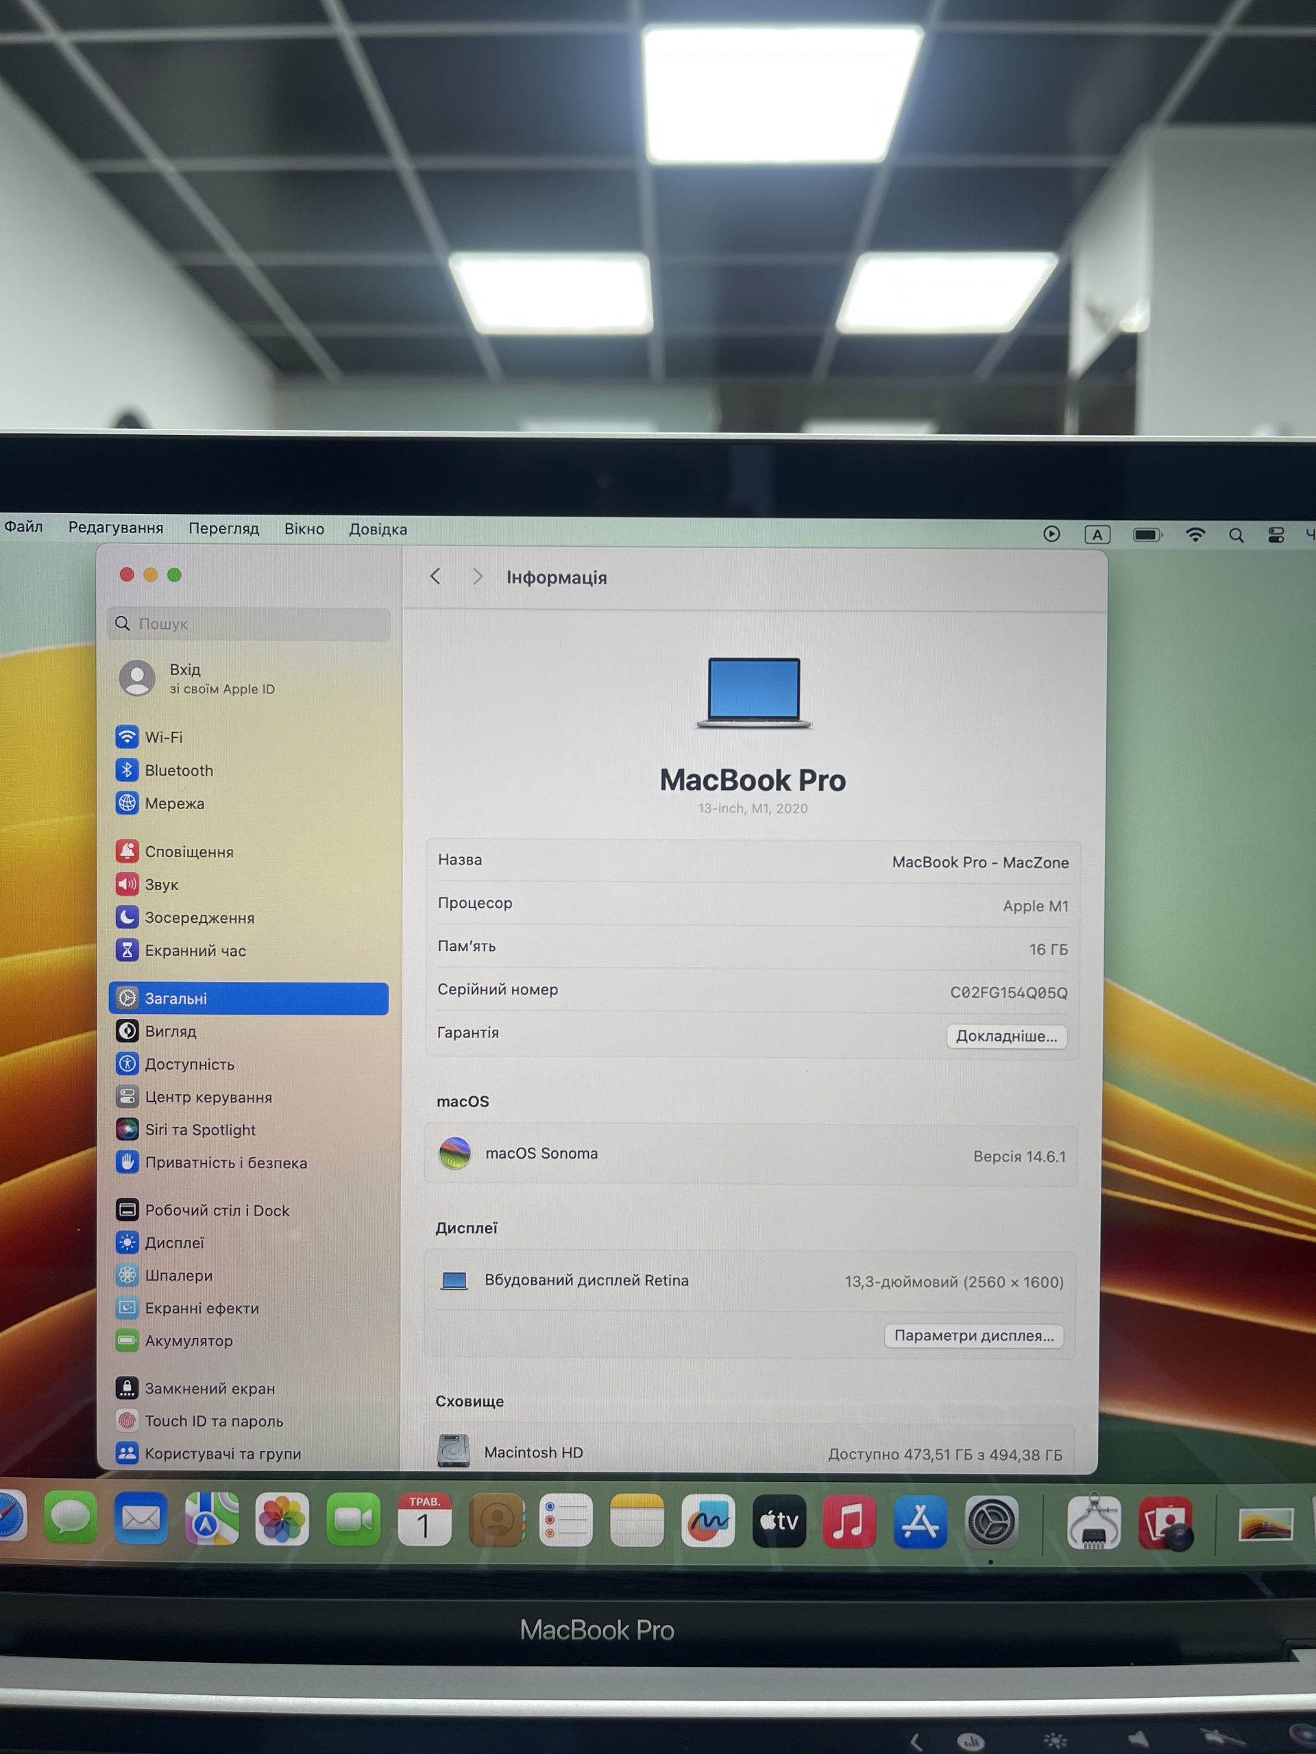
Task: Click the Докладніше warranty button
Action: pos(1007,1037)
